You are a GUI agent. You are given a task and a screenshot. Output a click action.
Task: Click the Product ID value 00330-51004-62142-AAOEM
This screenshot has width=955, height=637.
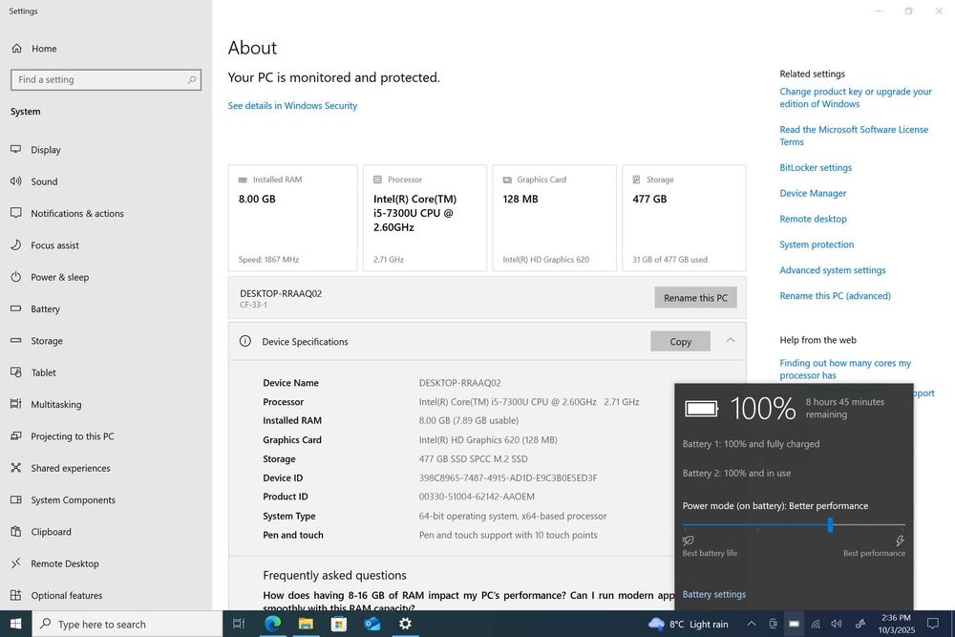click(477, 497)
